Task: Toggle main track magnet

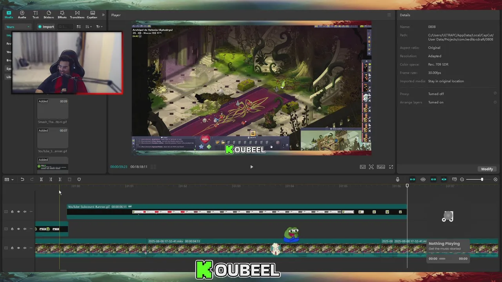Action: click(413, 179)
